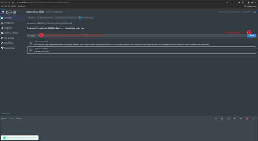Click the Back button in connection toolbar
This screenshot has height=141, width=258.
point(32,17)
